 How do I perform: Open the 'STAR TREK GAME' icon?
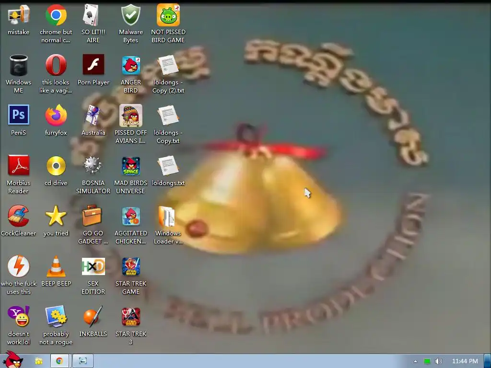click(x=131, y=266)
